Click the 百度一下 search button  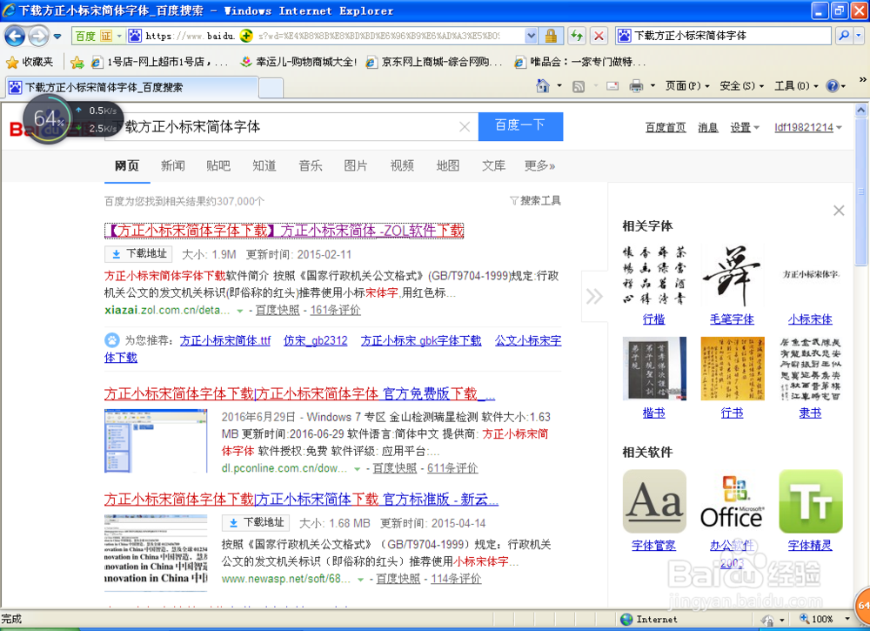(x=520, y=126)
